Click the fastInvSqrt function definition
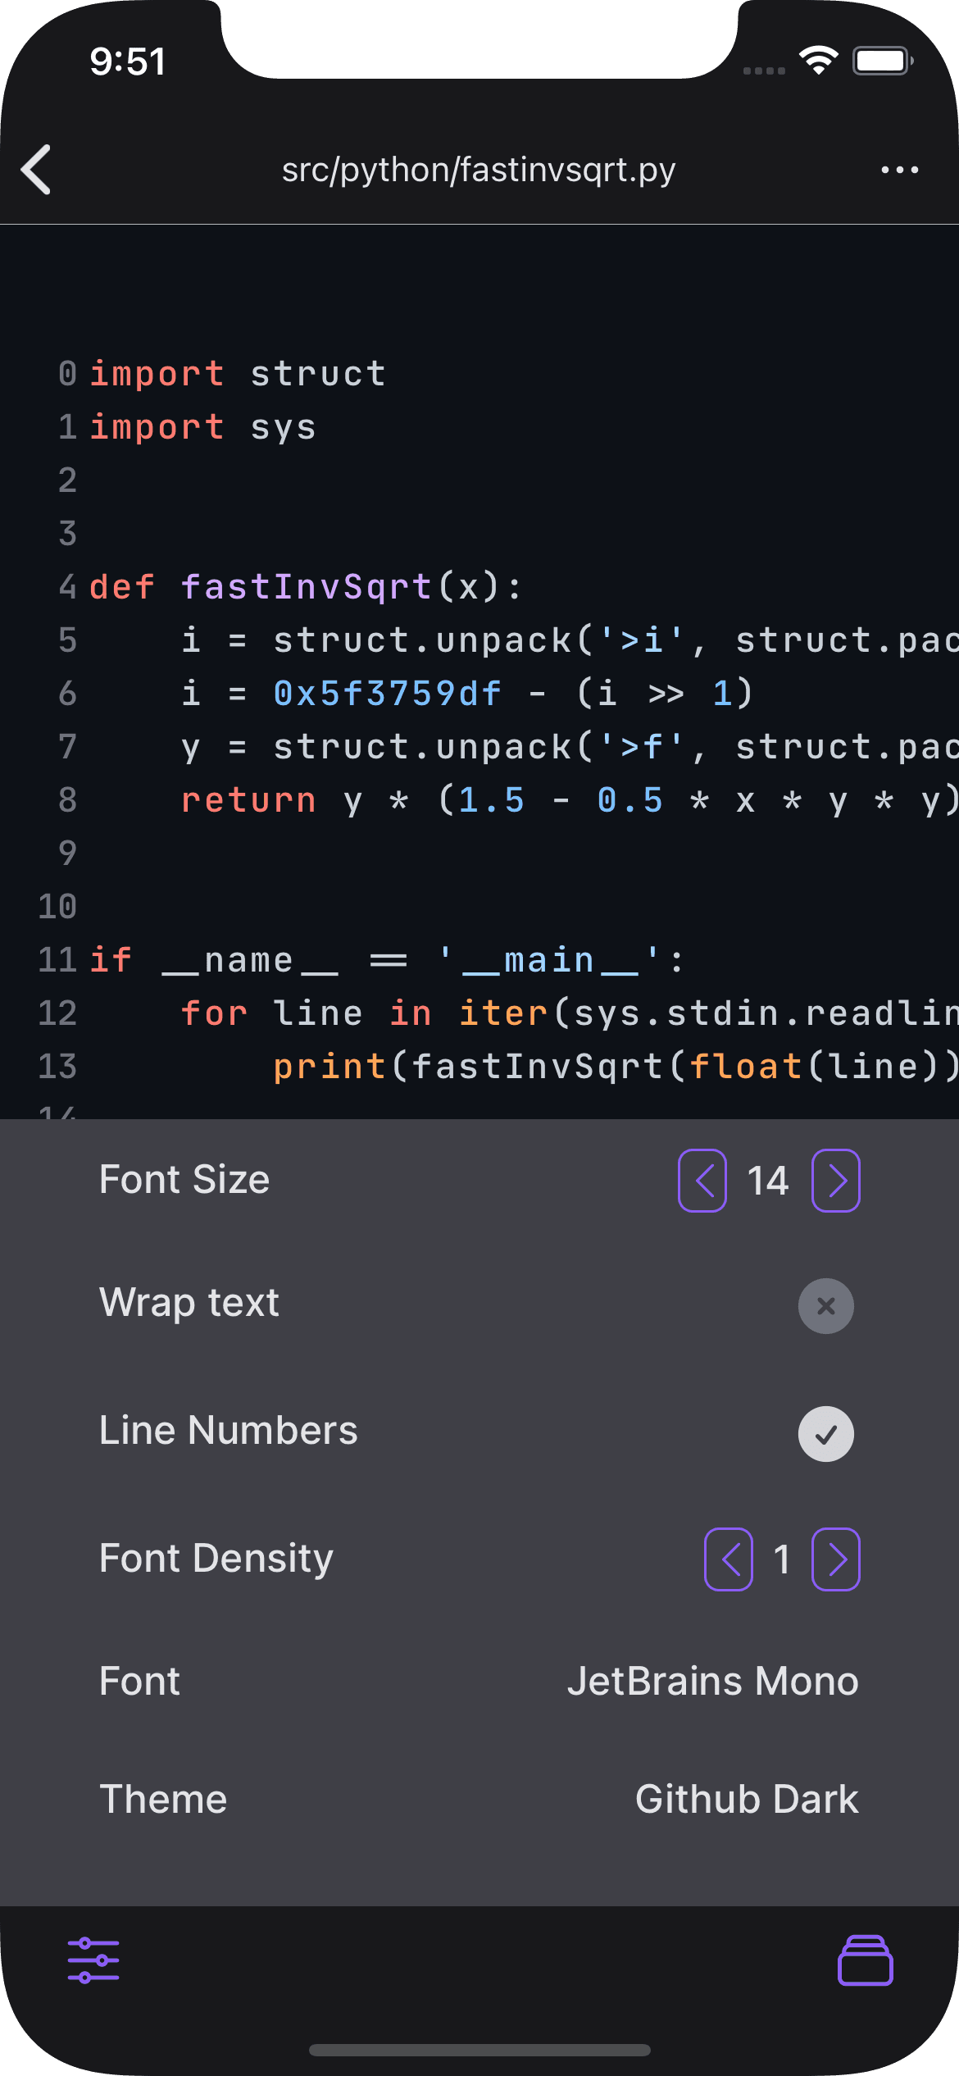This screenshot has width=959, height=2076. [306, 587]
